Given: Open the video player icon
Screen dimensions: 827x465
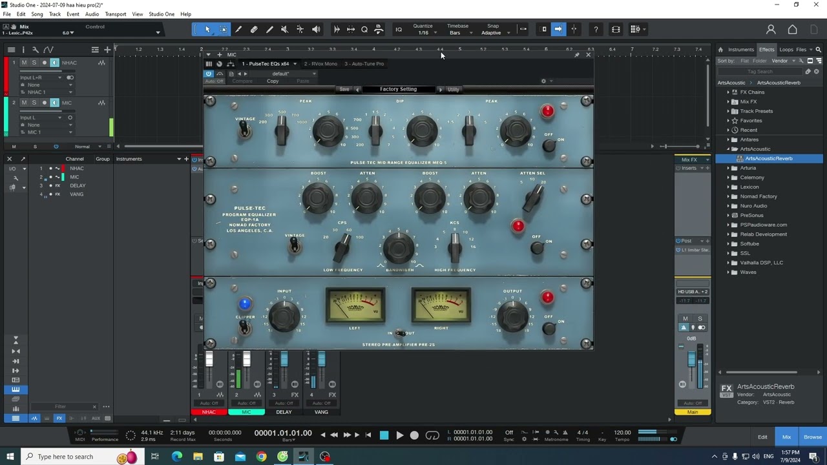Looking at the screenshot, I should click(616, 29).
